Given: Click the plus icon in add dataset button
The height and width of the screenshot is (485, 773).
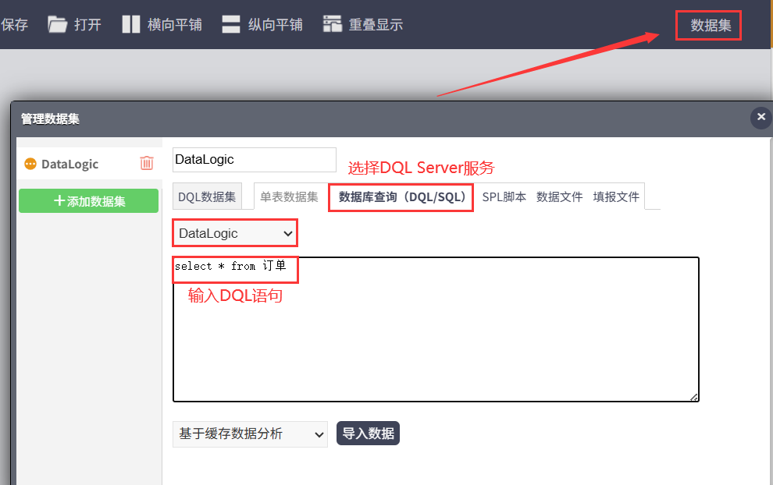Looking at the screenshot, I should [x=59, y=200].
